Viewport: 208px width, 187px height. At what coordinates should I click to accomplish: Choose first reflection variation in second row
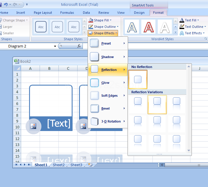tap(138, 124)
